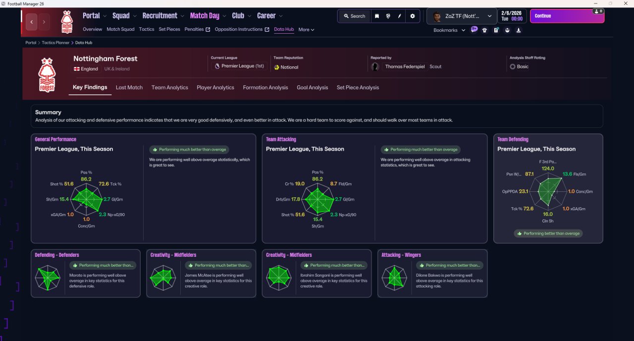Click the Continue button
Image resolution: width=634 pixels, height=341 pixels.
coord(567,16)
